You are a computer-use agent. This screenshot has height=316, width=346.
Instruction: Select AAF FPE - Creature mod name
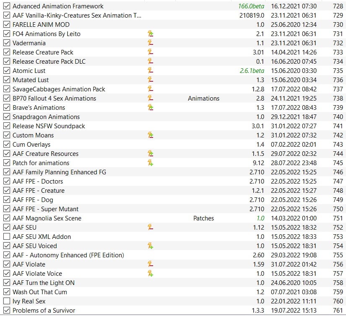point(39,191)
